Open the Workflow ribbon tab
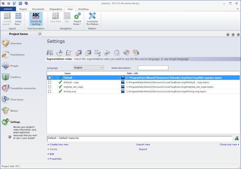 pyautogui.click(x=83, y=9)
